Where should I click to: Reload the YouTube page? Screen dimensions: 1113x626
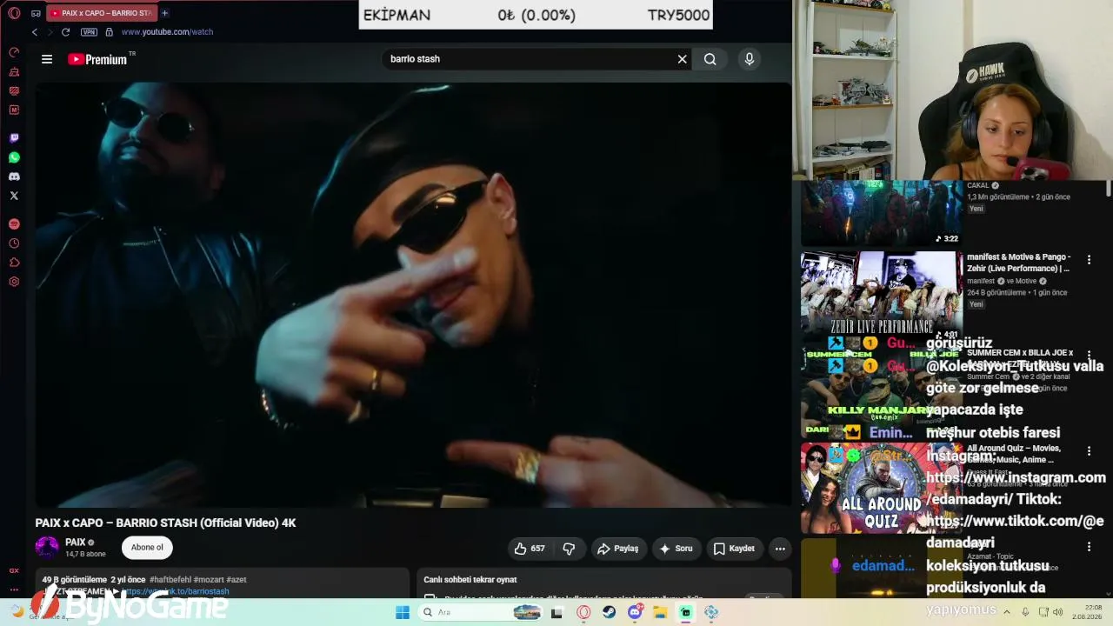65,32
